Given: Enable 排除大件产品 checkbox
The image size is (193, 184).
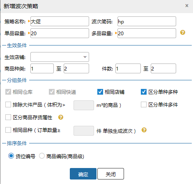Looking at the screenshot, I should [8, 104].
